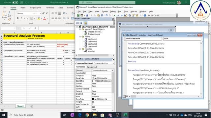
Task: Click View Object icon in Project panel
Action: click(x=81, y=23)
